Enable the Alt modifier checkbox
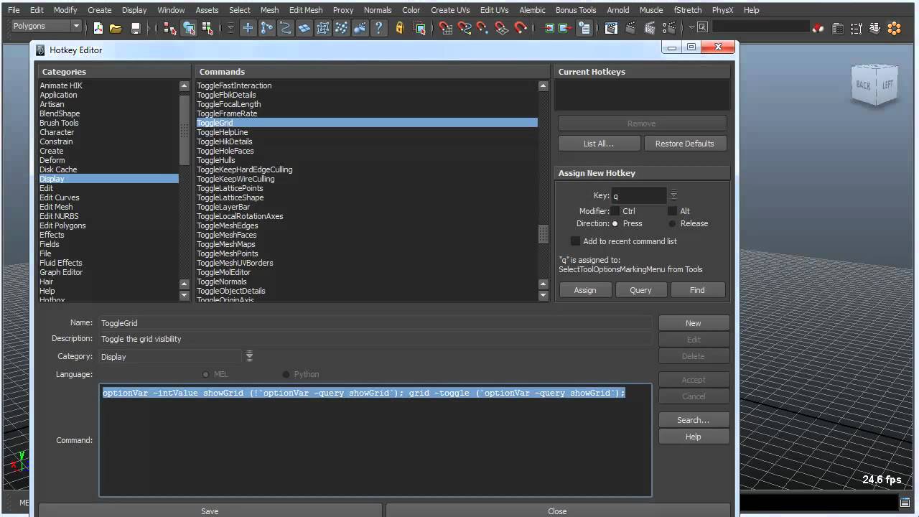 click(x=673, y=211)
